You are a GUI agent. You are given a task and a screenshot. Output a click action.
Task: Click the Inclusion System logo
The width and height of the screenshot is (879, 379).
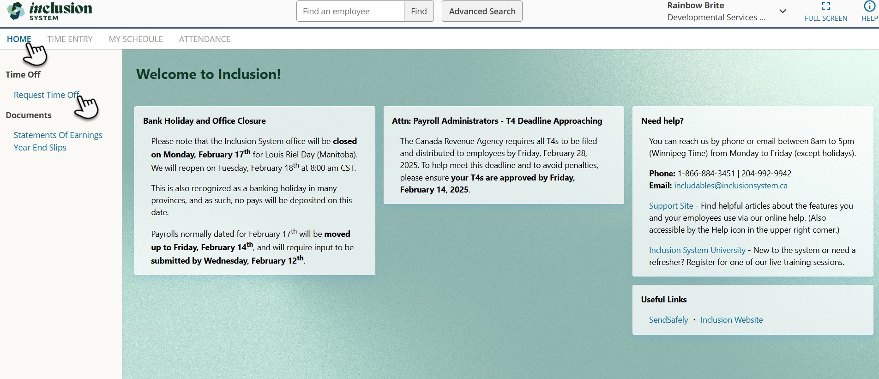tap(50, 11)
